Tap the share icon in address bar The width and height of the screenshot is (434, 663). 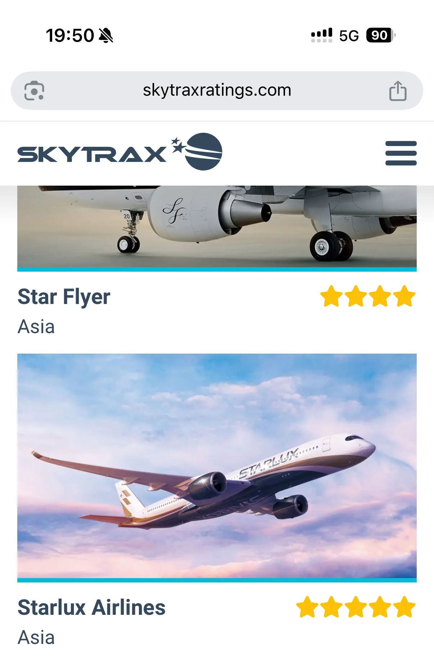(x=398, y=91)
